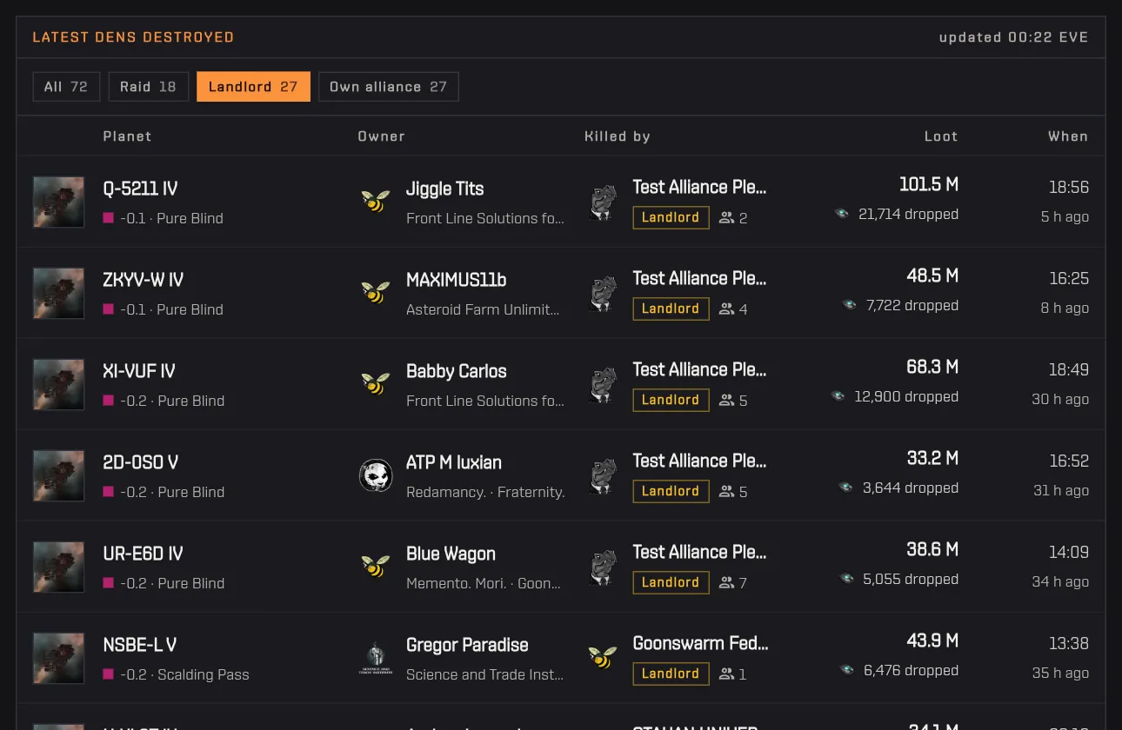The image size is (1122, 730).
Task: Show Own alliance 27 dens
Action: coord(388,87)
